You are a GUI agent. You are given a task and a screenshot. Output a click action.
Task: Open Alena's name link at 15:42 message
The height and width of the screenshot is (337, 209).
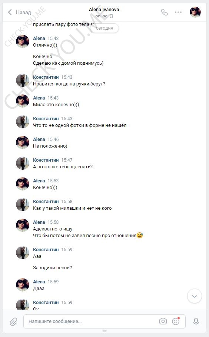pos(39,38)
